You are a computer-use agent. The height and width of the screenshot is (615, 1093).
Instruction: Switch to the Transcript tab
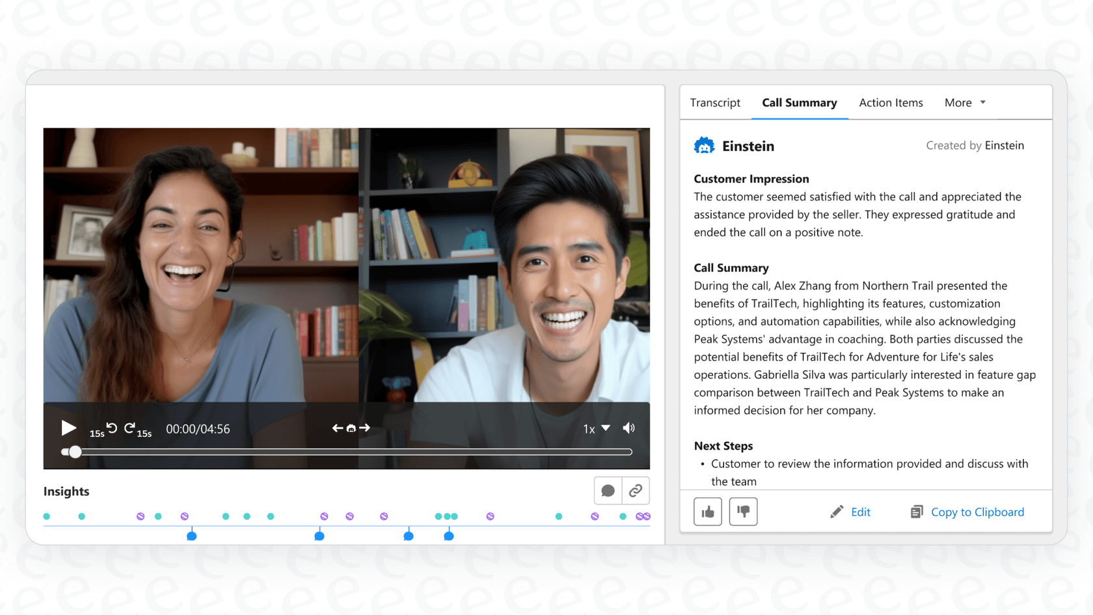click(715, 102)
